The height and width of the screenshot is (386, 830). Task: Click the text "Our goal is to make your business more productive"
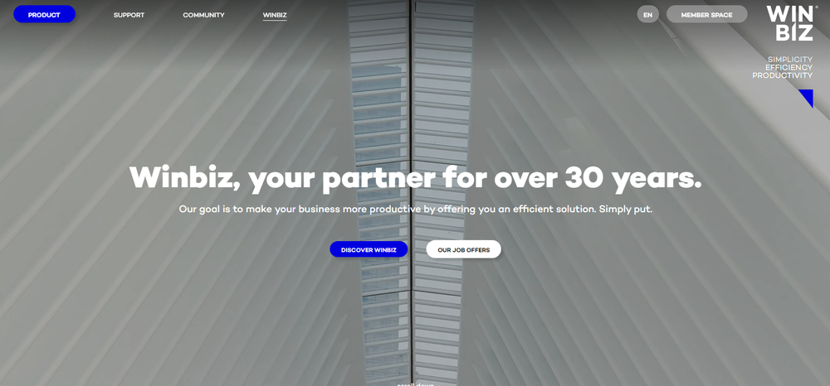(x=300, y=209)
